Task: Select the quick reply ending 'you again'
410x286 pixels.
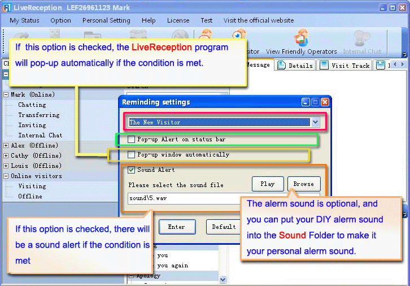Action: (173, 266)
